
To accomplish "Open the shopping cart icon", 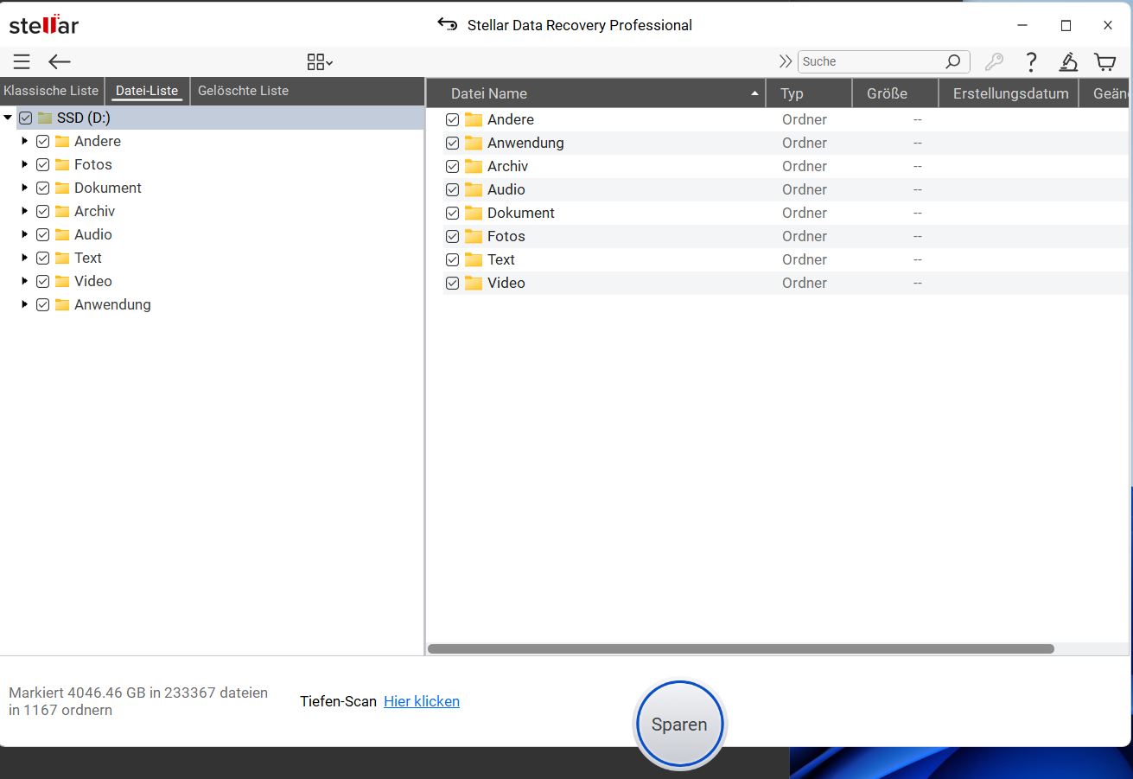I will click(1104, 61).
